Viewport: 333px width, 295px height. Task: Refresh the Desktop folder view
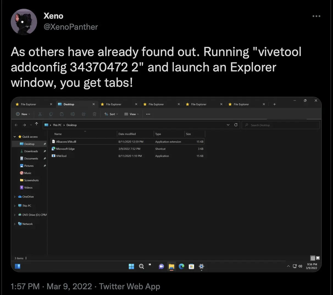coord(236,125)
